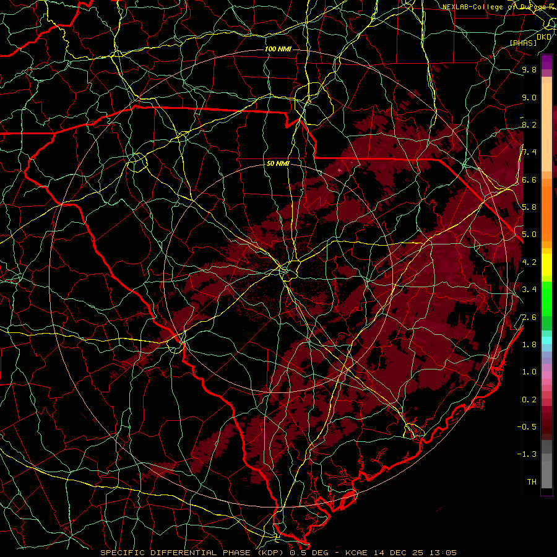Click the '8.2' scale value

[529, 124]
